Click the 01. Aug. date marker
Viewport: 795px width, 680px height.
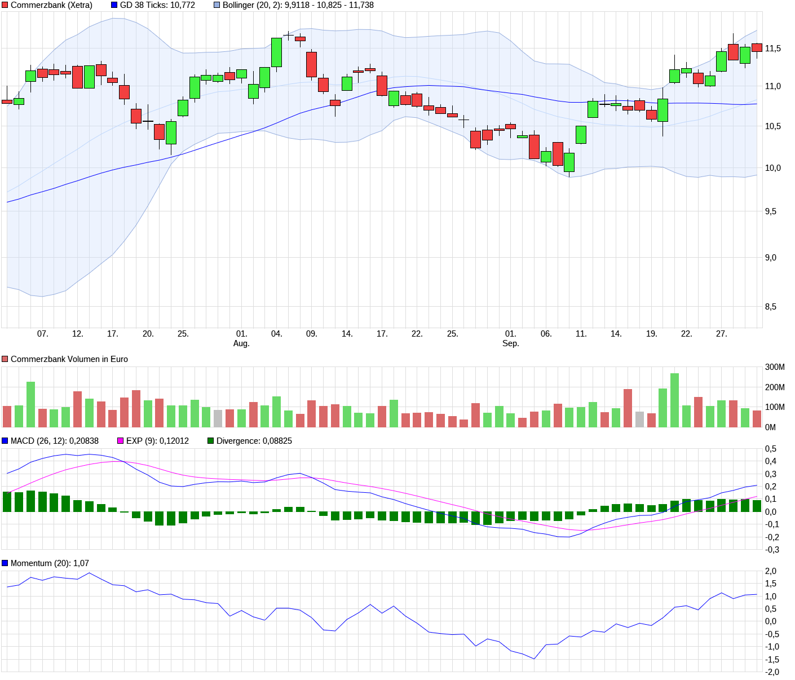(241, 338)
